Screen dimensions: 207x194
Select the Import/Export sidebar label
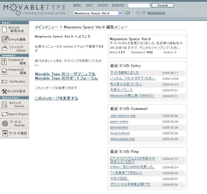pos(18,114)
